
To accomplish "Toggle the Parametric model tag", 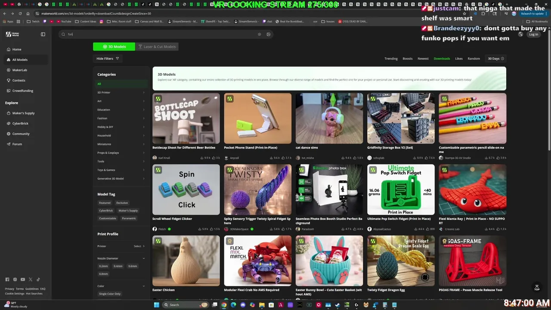I will pos(129,218).
